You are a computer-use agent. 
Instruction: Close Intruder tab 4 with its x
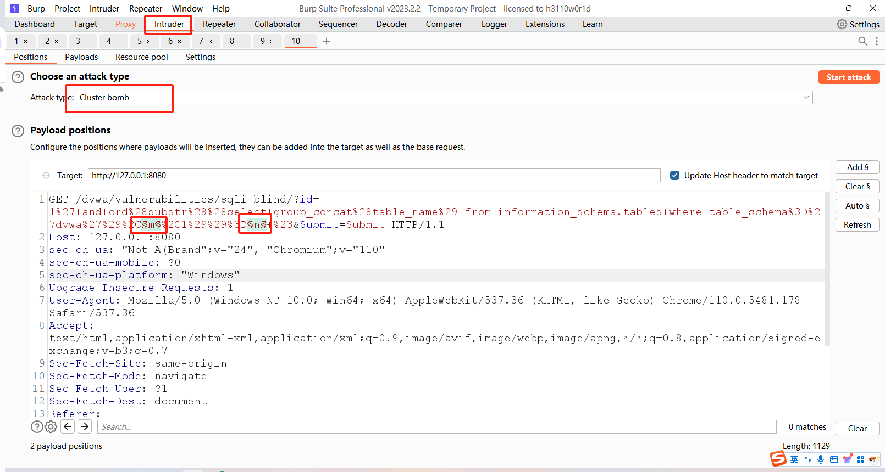click(118, 41)
